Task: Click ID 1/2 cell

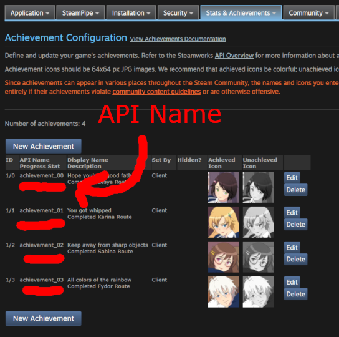Action: [11, 245]
